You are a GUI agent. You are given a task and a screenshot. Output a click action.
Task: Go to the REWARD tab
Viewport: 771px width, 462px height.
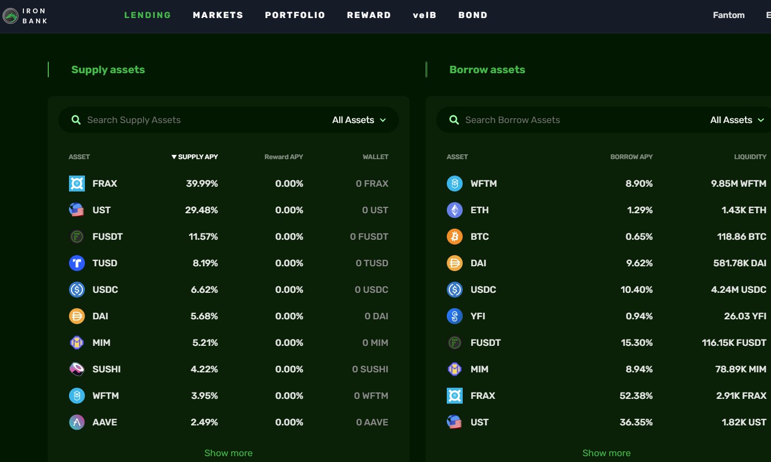tap(369, 15)
